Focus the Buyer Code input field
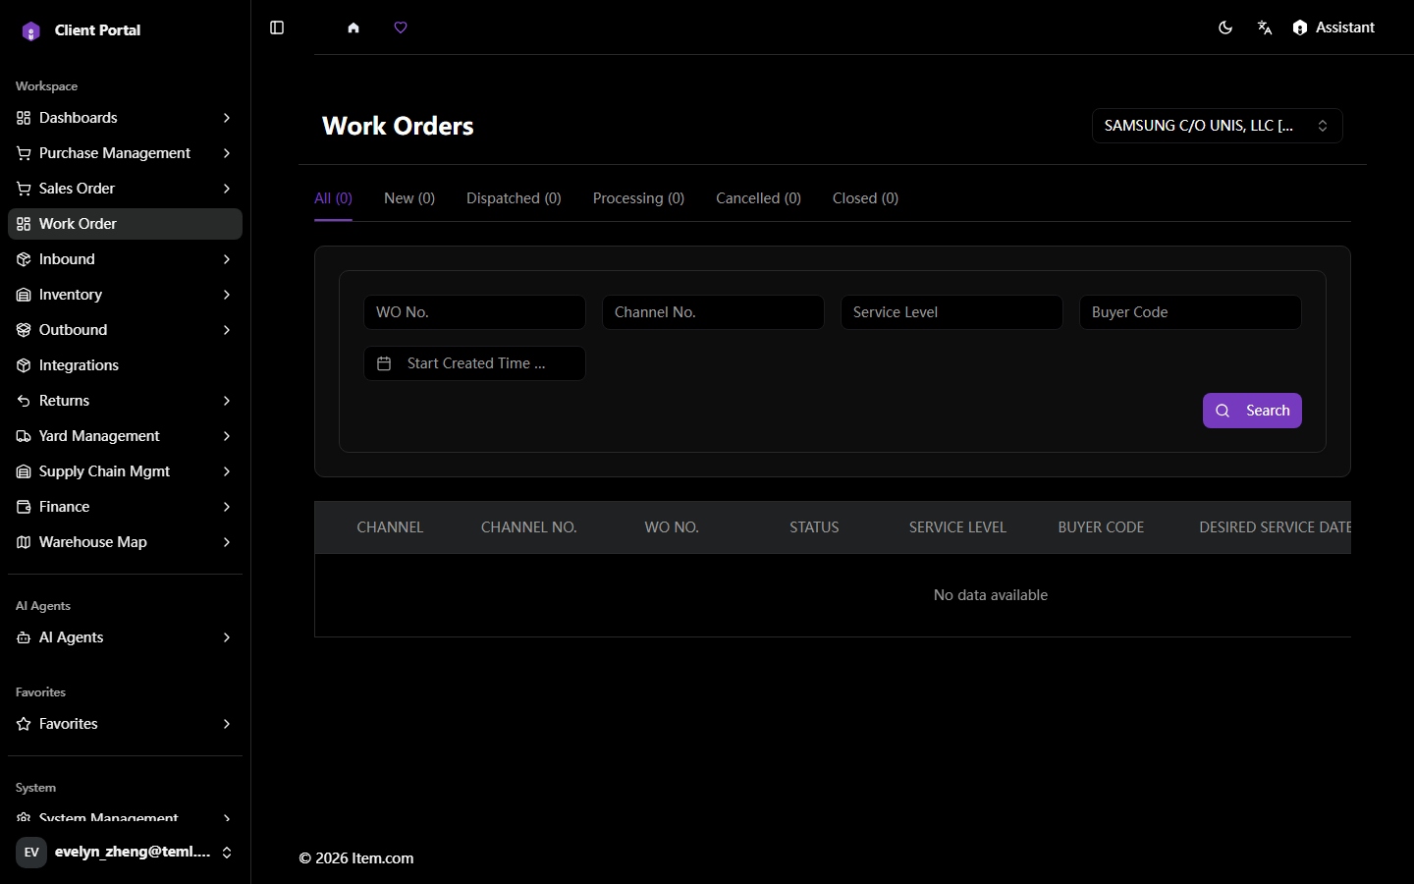Screen dimensions: 1414x884 [1190, 312]
